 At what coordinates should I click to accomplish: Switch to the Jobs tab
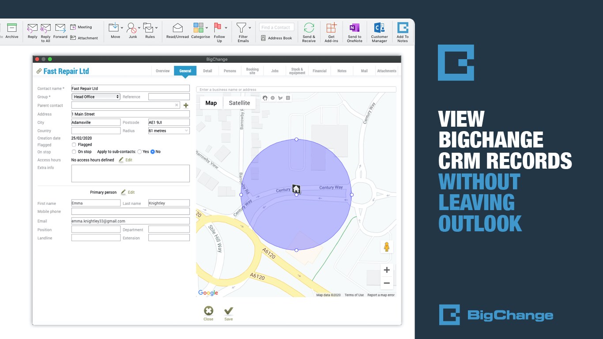point(275,71)
